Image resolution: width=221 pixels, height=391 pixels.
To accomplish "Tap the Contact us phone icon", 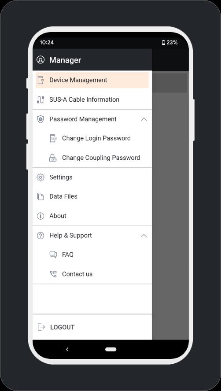I will tap(53, 274).
